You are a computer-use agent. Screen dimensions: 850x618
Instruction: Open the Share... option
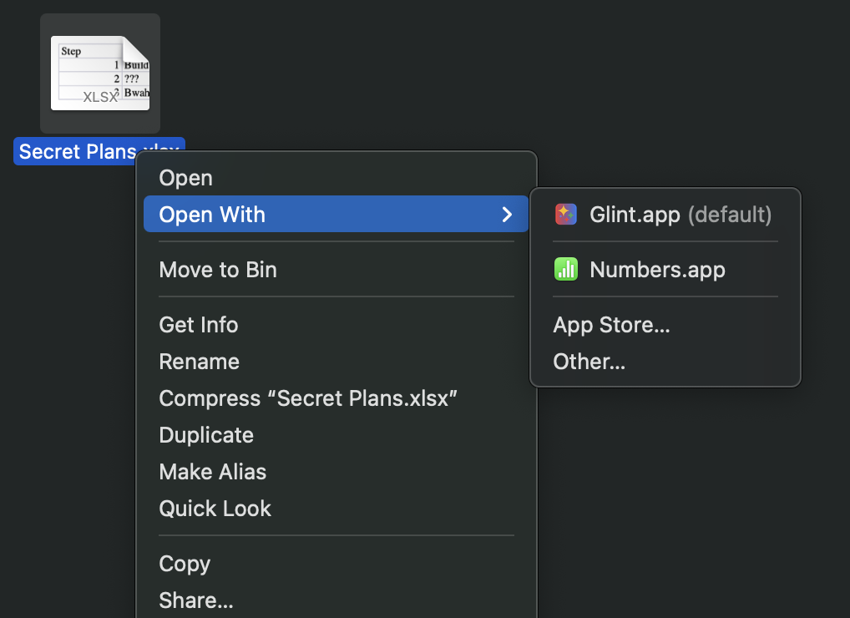(196, 600)
